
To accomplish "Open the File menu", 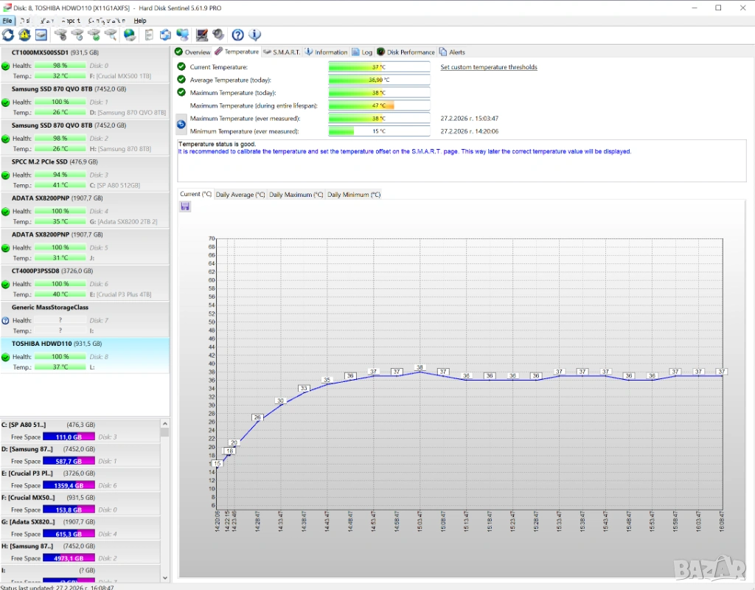I will coord(7,21).
